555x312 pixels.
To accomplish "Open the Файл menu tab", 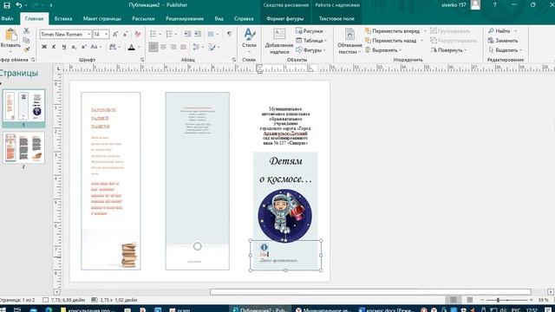I will [7, 19].
